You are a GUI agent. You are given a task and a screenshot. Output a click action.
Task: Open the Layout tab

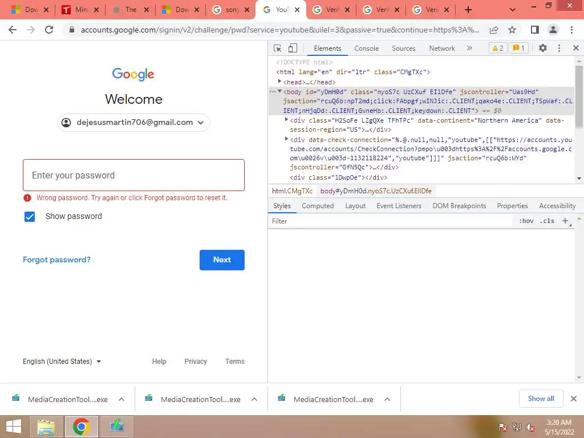pyautogui.click(x=355, y=206)
